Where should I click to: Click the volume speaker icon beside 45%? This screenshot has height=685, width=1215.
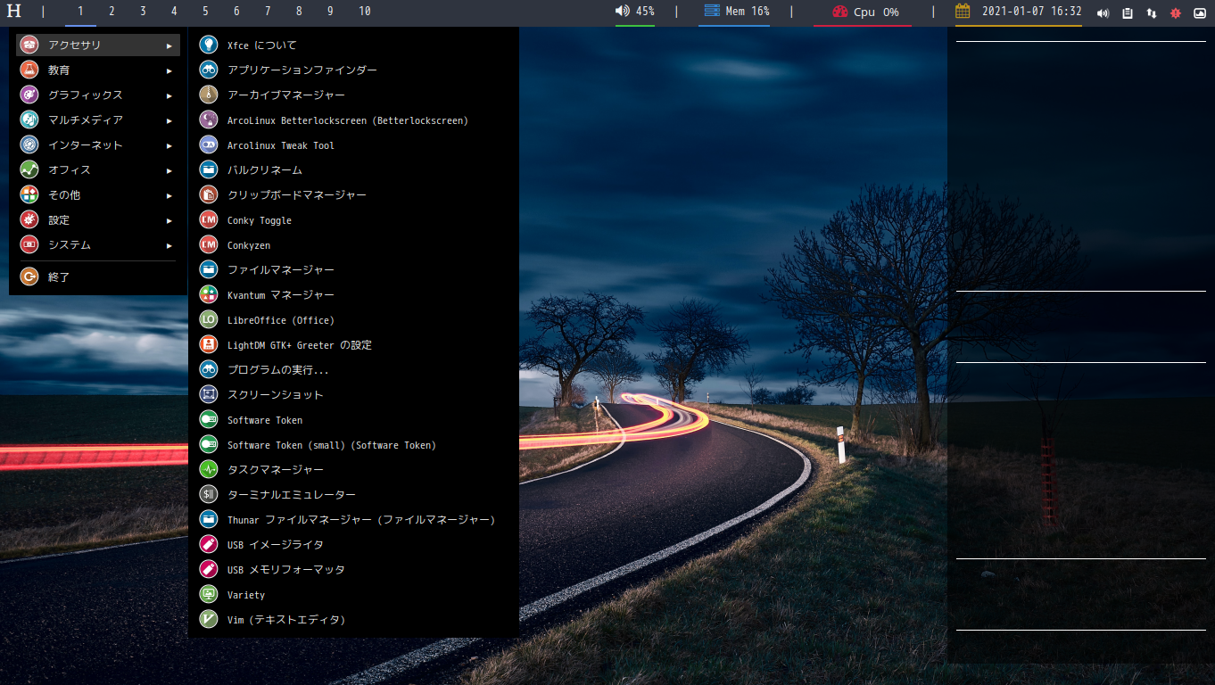coord(623,12)
